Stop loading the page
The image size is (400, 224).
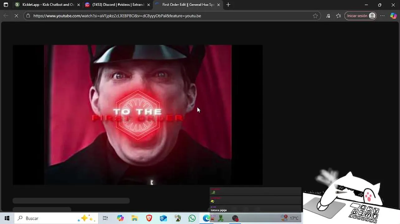point(16,16)
